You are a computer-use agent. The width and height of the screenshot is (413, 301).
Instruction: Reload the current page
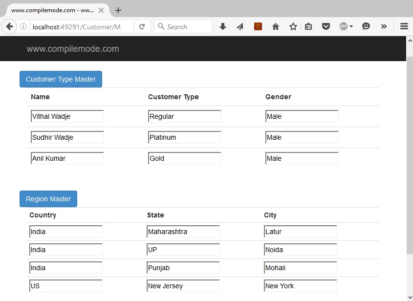click(x=142, y=27)
